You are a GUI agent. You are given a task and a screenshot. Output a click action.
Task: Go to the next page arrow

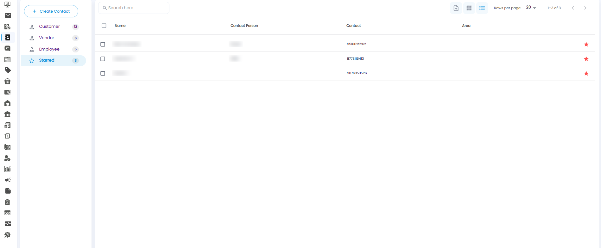tap(585, 8)
